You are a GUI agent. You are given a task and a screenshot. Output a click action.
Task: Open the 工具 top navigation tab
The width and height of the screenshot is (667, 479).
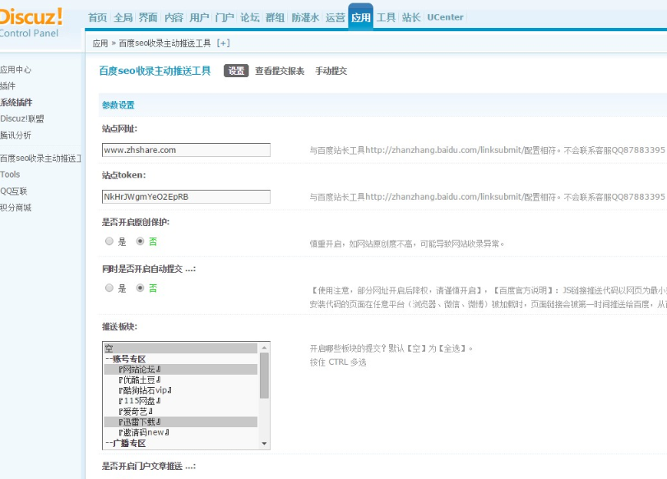point(386,17)
